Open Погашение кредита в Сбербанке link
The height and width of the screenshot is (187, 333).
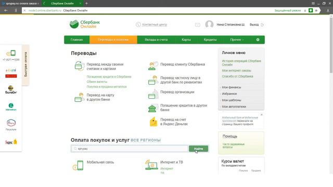(109, 77)
